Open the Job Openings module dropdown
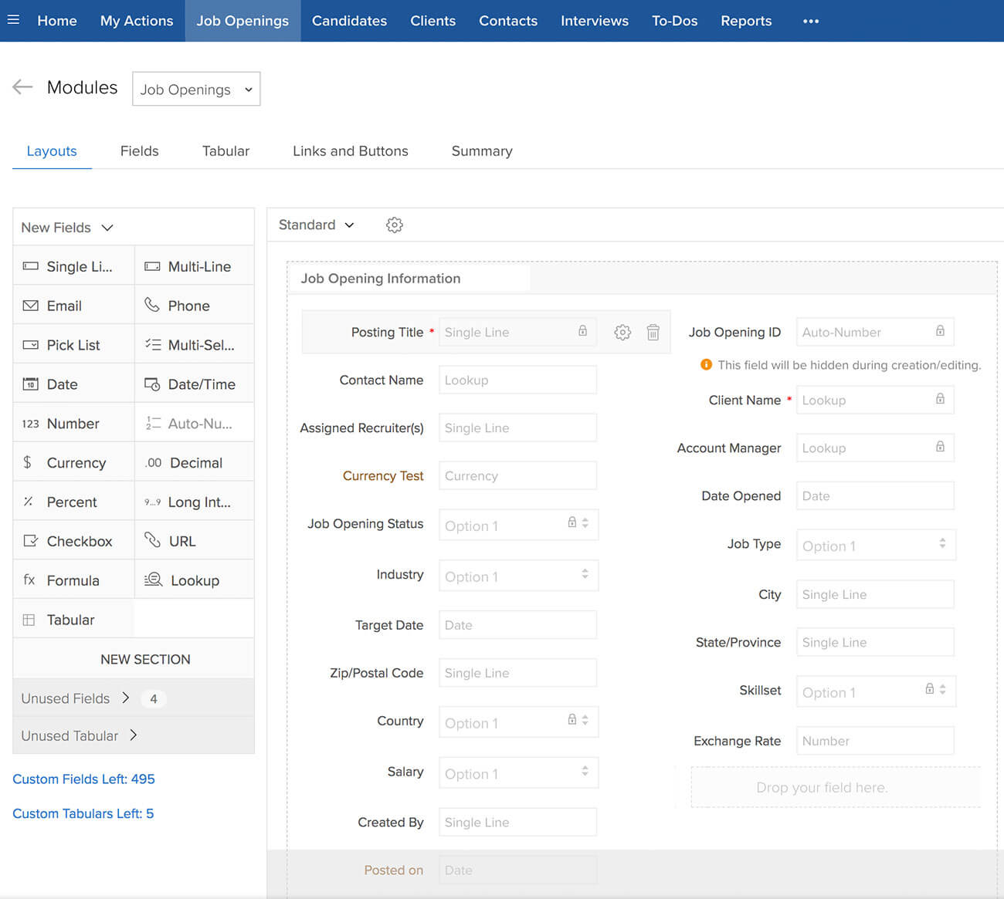1004x899 pixels. [196, 90]
